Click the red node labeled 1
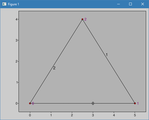Viewport: 149px width, 120px height. coord(135,103)
